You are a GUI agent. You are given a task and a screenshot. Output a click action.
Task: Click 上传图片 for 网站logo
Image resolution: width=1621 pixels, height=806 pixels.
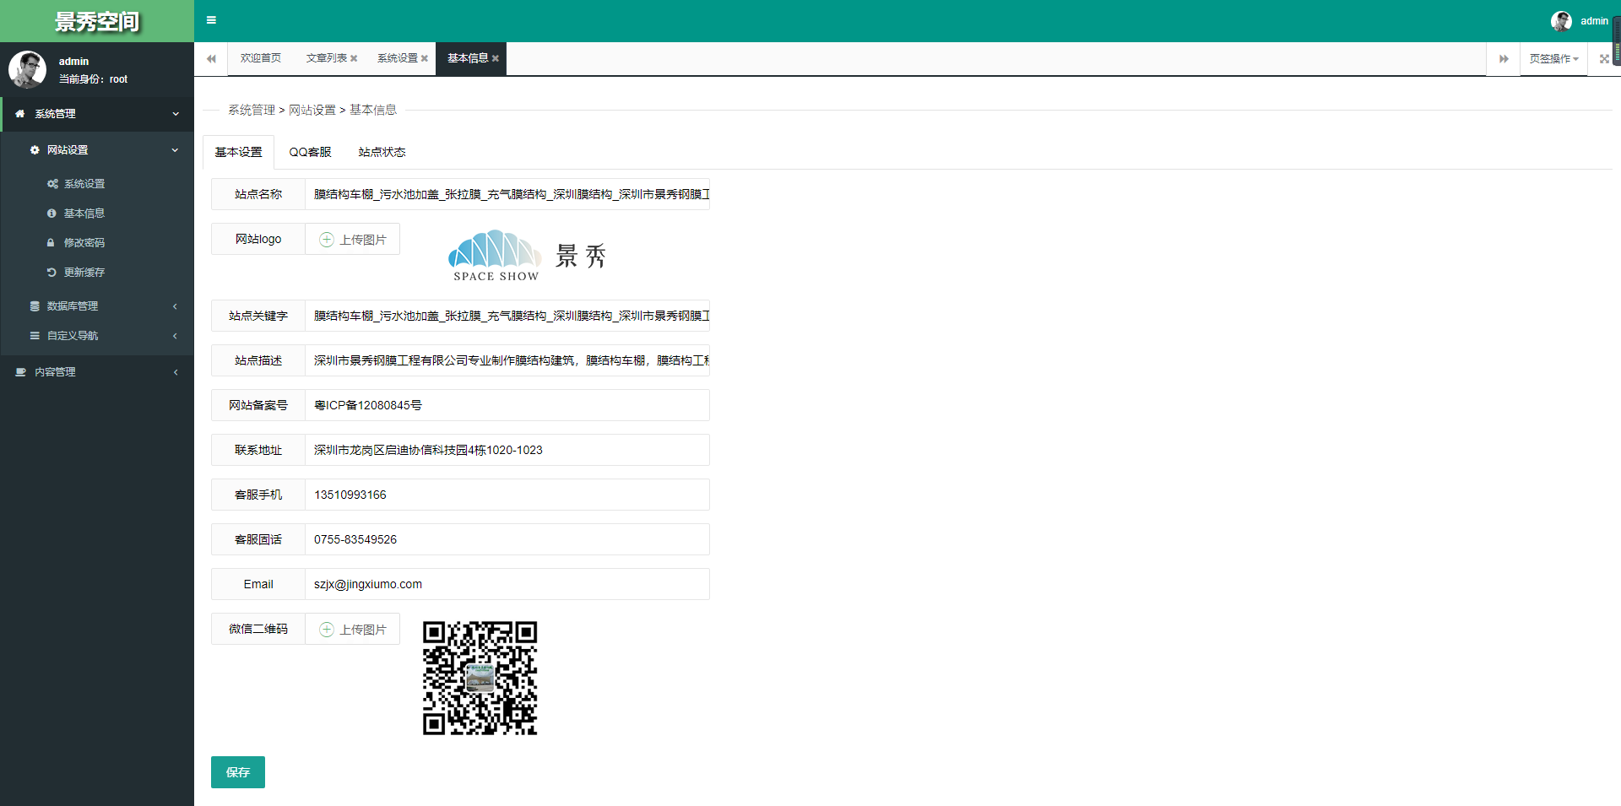[x=352, y=240]
